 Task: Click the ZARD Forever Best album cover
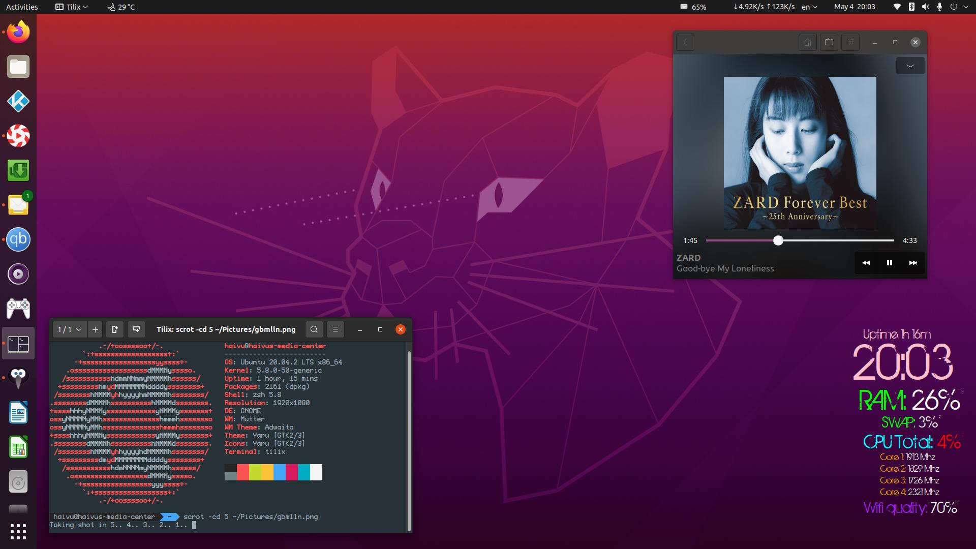point(800,153)
